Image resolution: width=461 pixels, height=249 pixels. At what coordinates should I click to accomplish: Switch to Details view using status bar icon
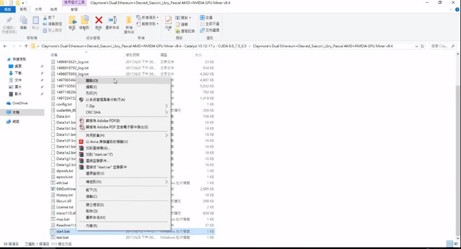click(x=448, y=244)
